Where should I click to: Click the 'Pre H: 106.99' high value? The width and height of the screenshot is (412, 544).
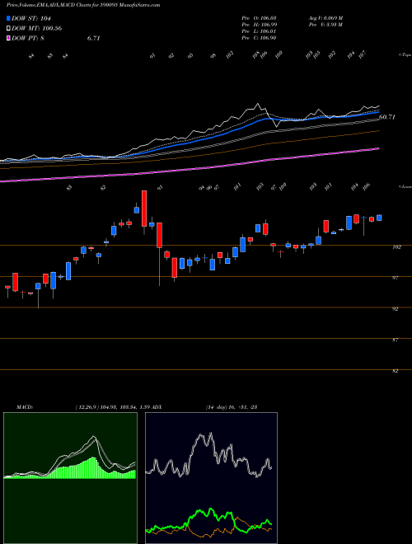pos(259,25)
